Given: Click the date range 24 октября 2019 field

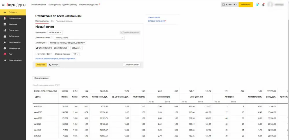Looking at the screenshot, I should 52,48.
